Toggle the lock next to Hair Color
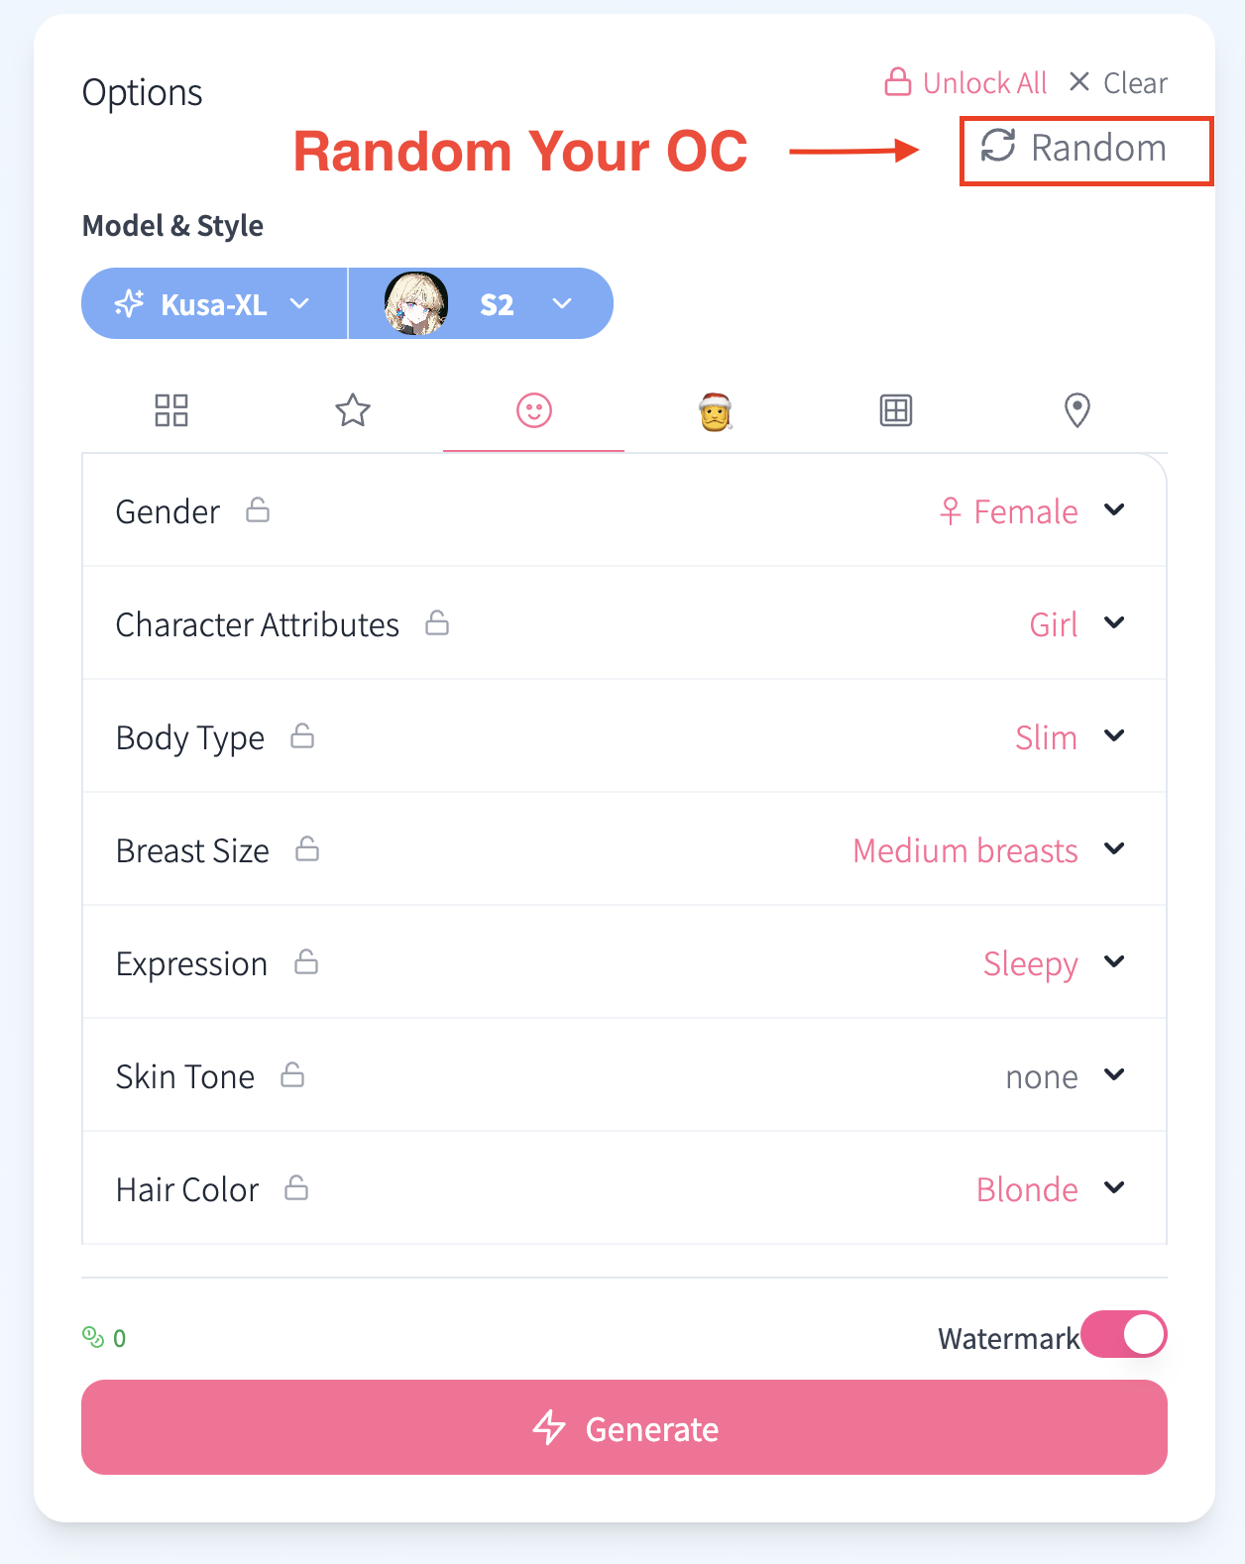The image size is (1245, 1564). [296, 1188]
